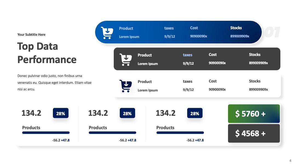Click 'Product' heading in the blue row
The width and height of the screenshot is (296, 166).
[126, 28]
